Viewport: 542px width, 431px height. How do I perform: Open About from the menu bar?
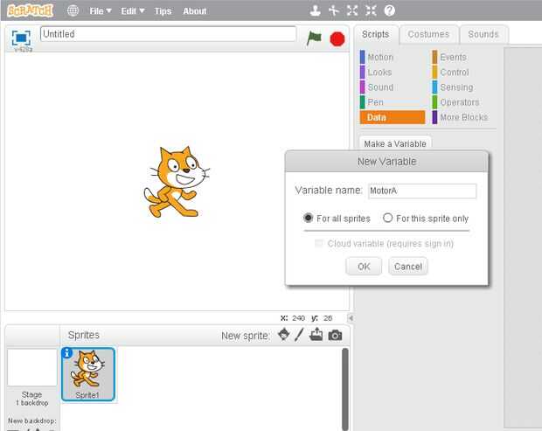(x=195, y=11)
